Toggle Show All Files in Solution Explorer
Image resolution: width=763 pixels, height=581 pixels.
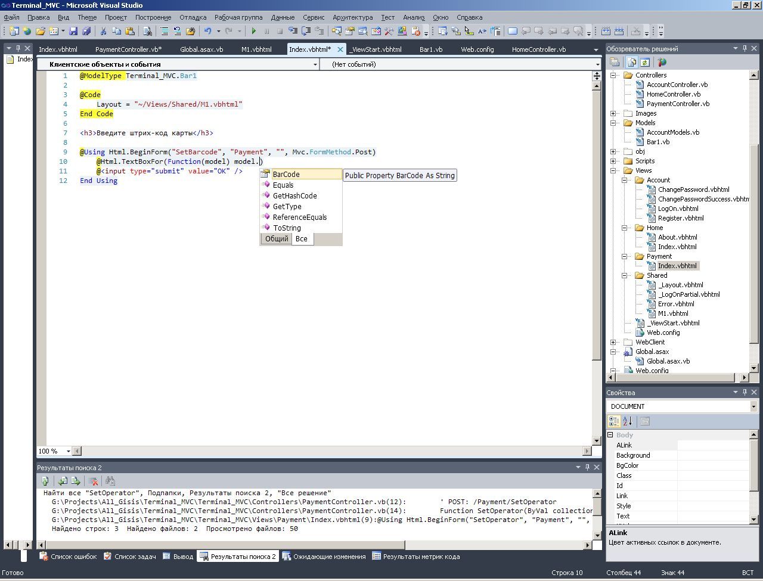tap(631, 62)
